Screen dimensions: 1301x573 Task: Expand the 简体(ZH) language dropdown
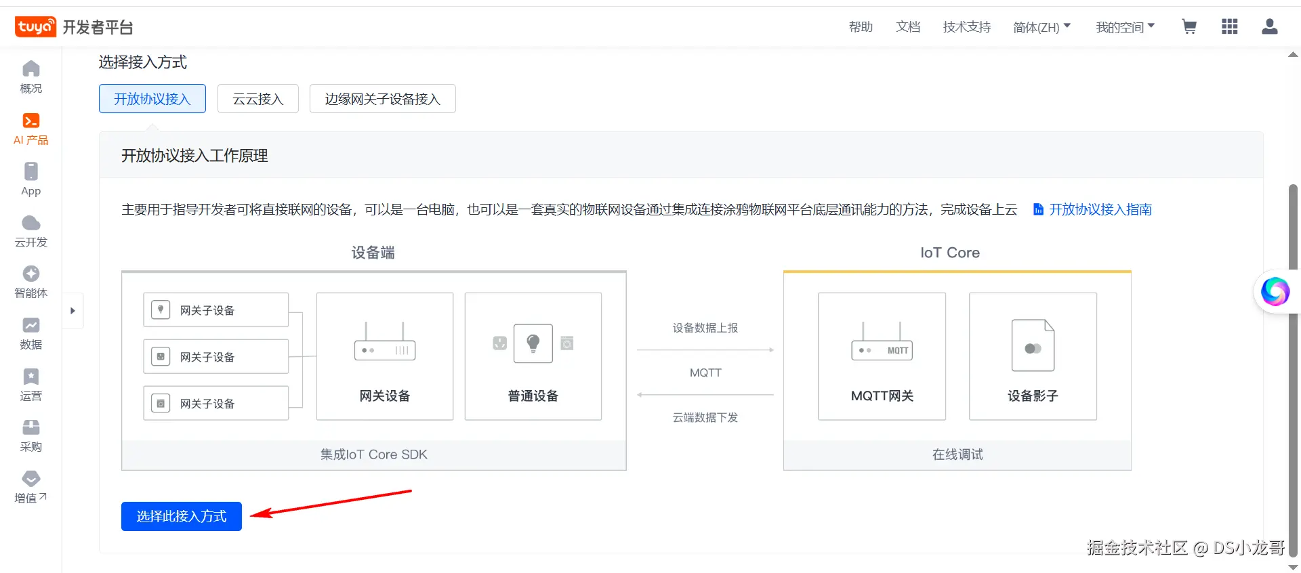1042,27
